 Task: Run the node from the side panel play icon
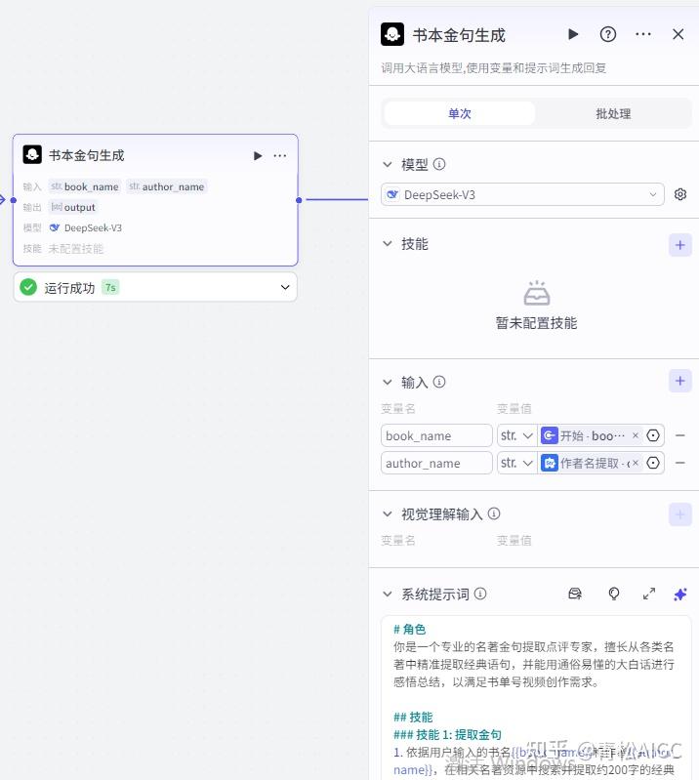[x=573, y=34]
